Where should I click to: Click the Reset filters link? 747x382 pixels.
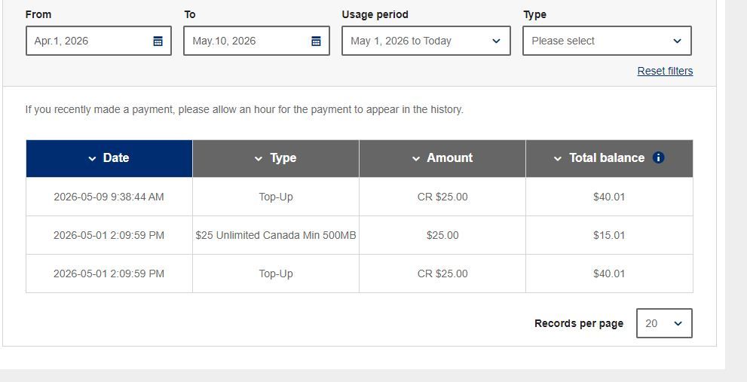point(665,71)
